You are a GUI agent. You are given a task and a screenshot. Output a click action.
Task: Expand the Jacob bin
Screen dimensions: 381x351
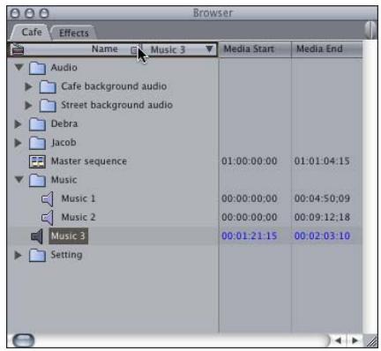(19, 143)
